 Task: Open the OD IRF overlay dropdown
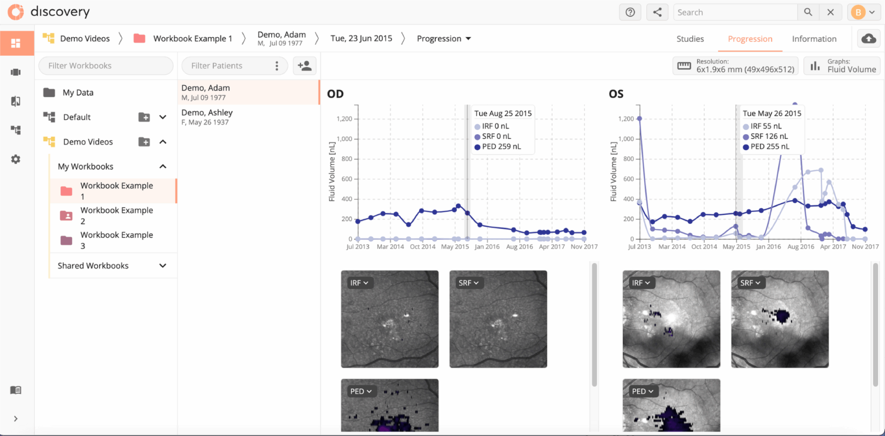359,283
